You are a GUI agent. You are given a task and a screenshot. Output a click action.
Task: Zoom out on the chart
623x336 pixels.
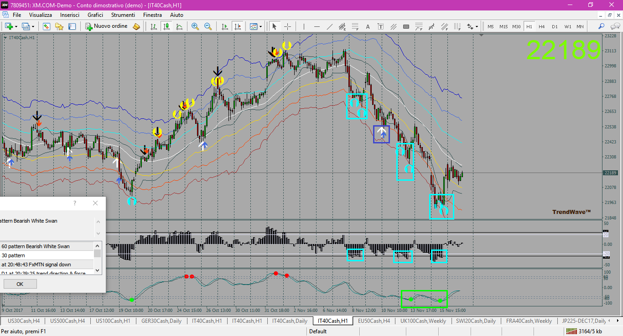coord(208,26)
